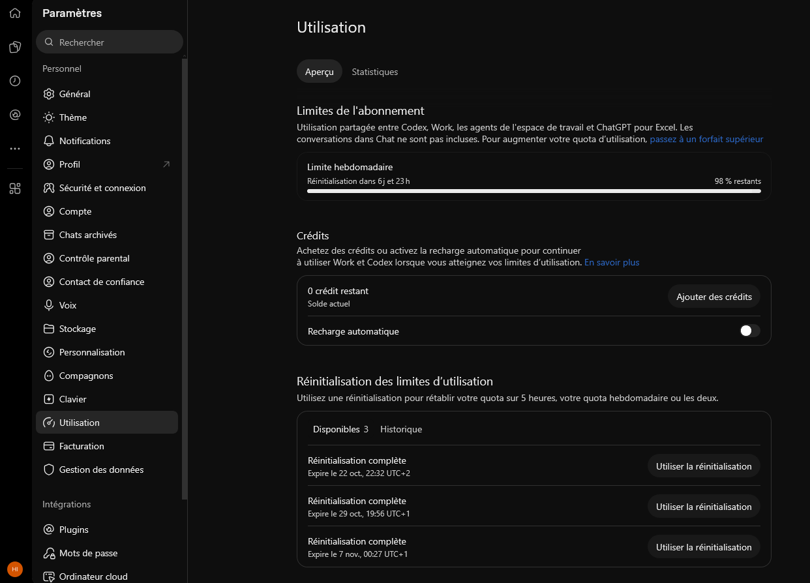Click the folder icon beside Stockage
Image resolution: width=810 pixels, height=583 pixels.
49,329
